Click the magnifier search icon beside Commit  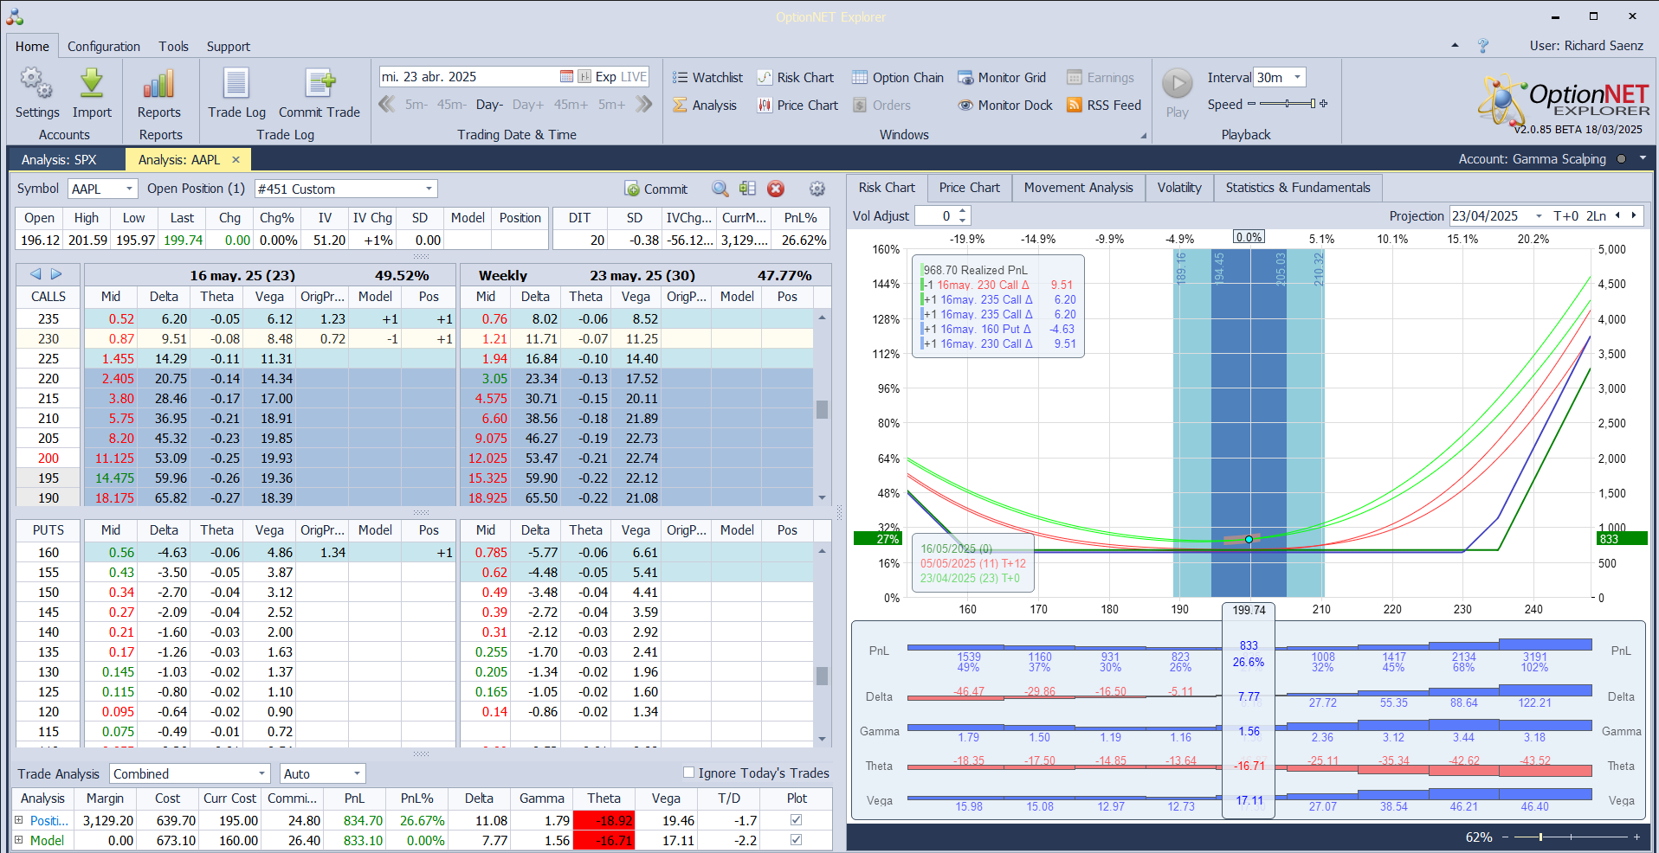click(720, 189)
